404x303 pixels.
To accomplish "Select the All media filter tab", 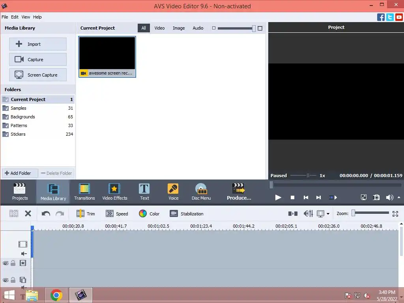I will point(144,28).
